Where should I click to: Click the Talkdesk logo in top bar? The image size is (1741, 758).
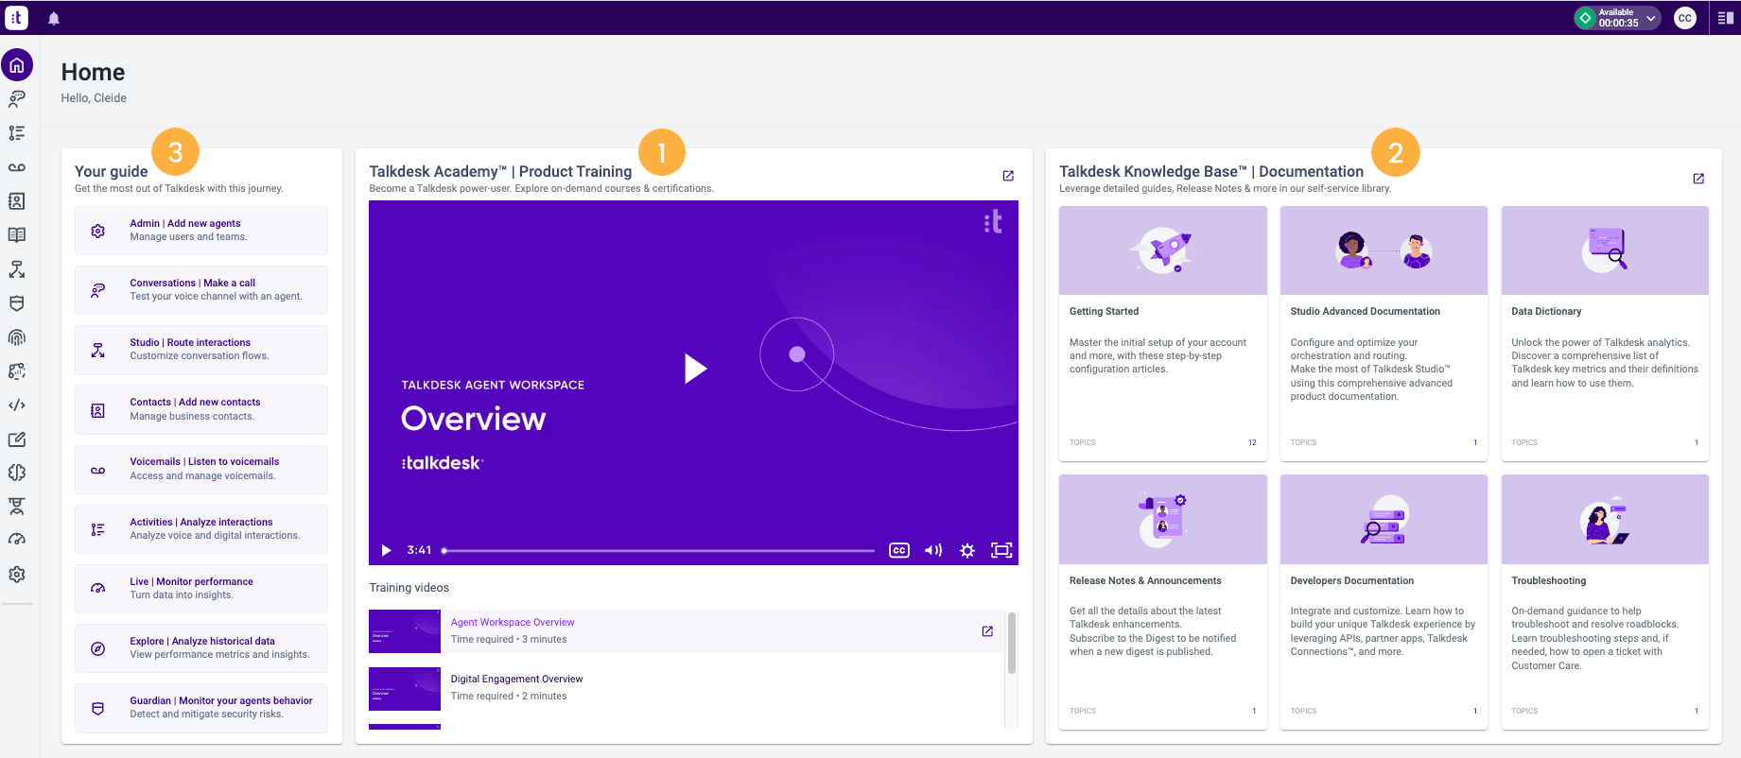pos(17,17)
